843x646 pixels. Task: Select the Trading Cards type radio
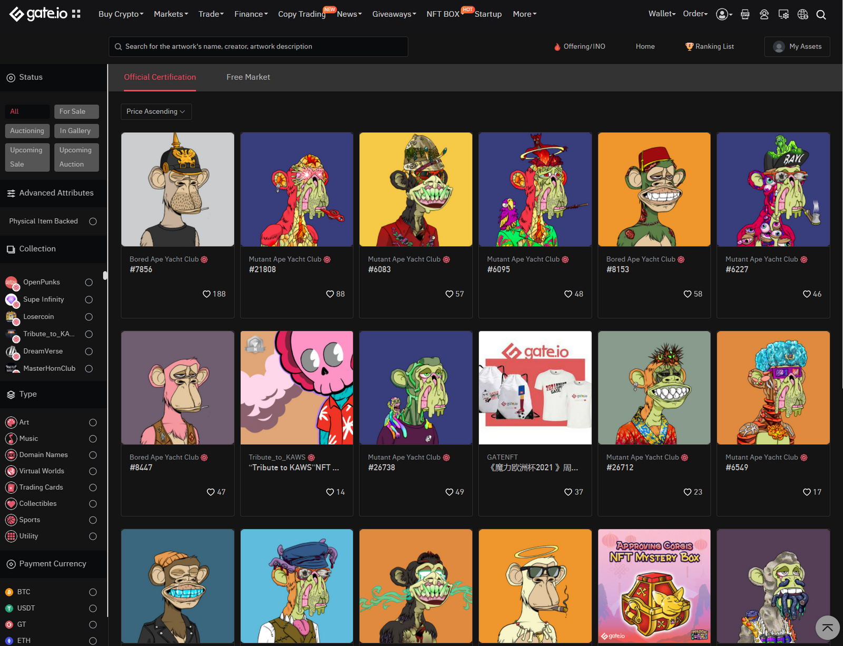[x=93, y=487]
